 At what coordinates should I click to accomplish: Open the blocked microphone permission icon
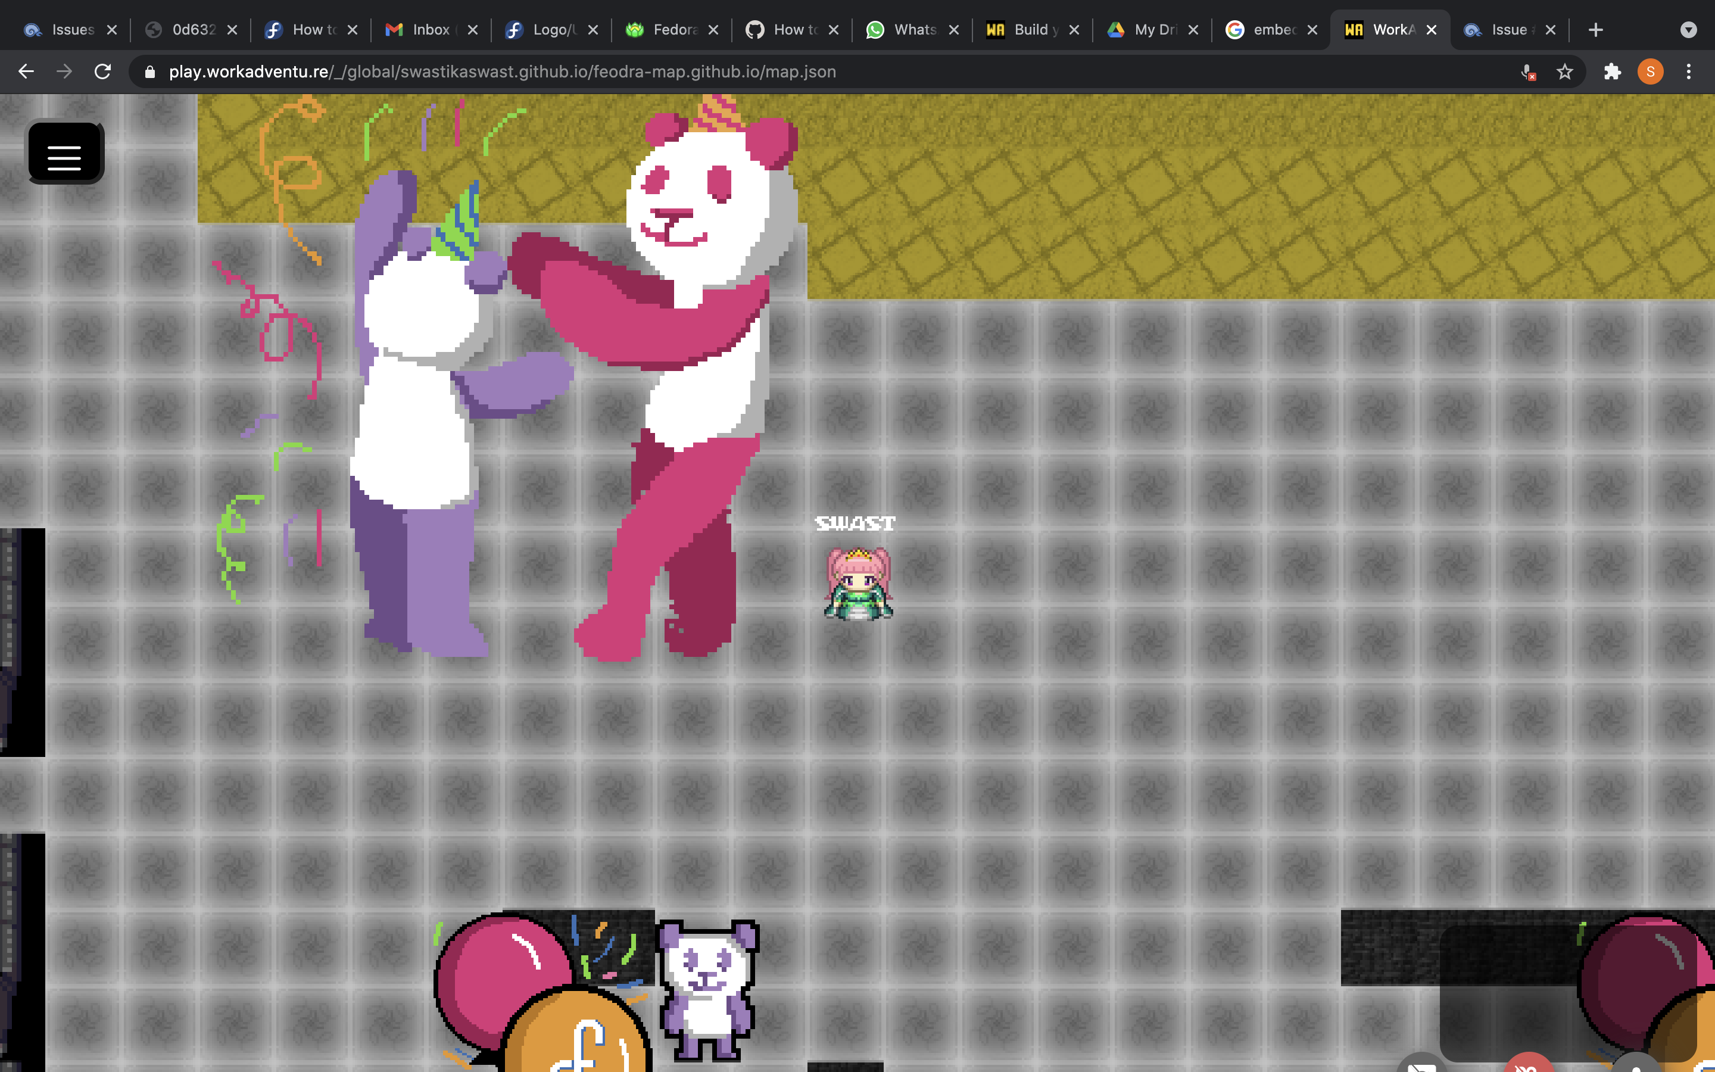1528,71
